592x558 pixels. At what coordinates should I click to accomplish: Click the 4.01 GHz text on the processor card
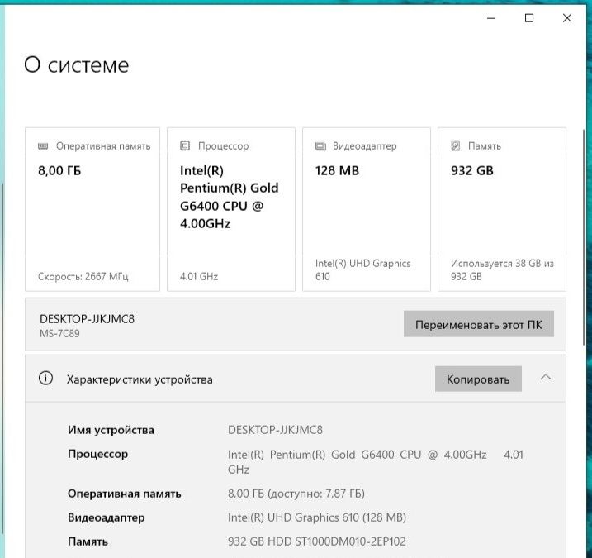tap(199, 276)
